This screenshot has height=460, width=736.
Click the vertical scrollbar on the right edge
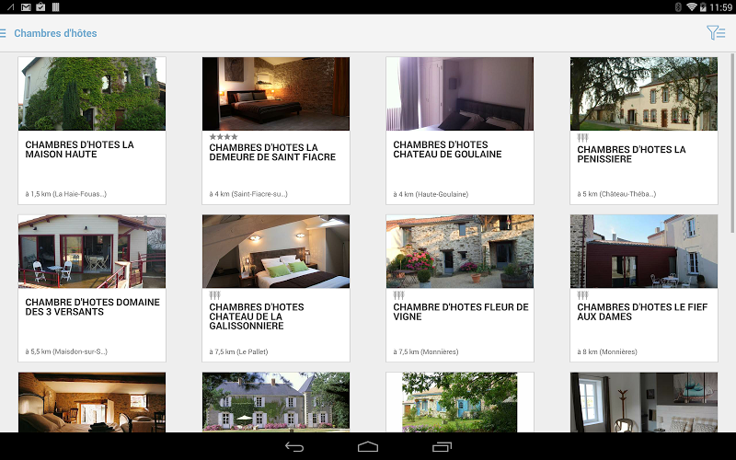coord(732,144)
